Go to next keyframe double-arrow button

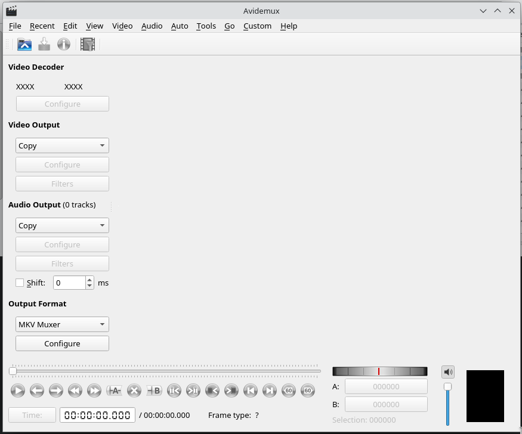click(94, 390)
